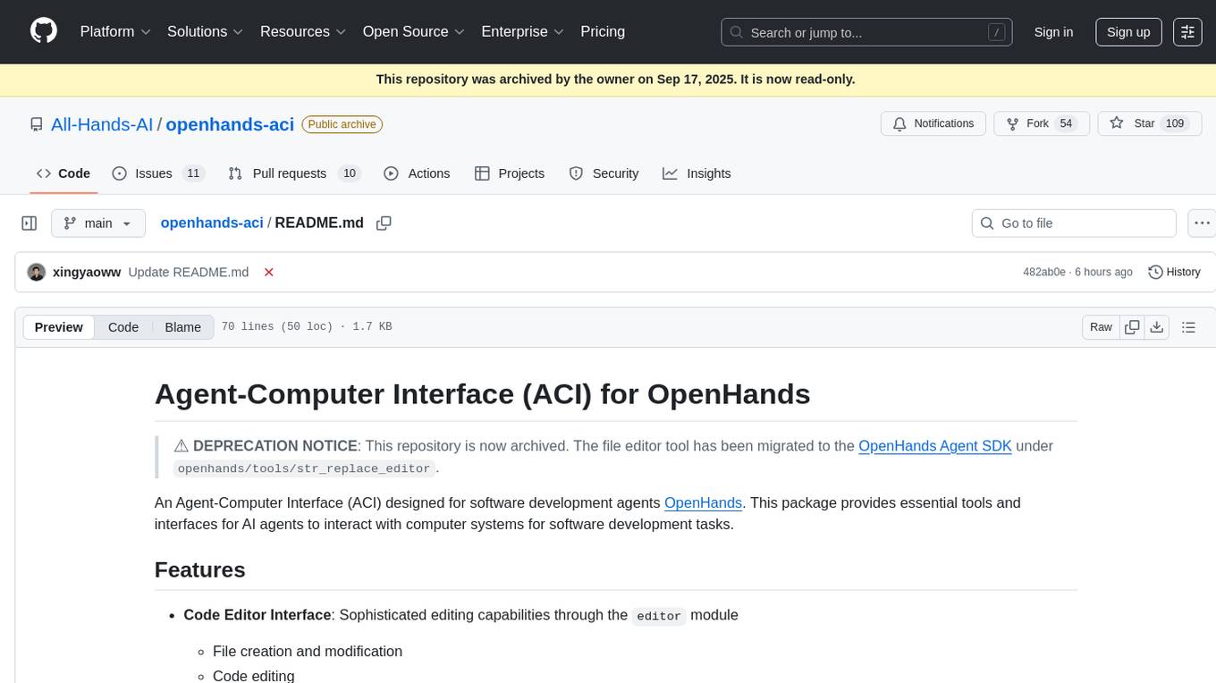This screenshot has width=1216, height=683.
Task: Expand the Open Source menu
Action: [414, 31]
